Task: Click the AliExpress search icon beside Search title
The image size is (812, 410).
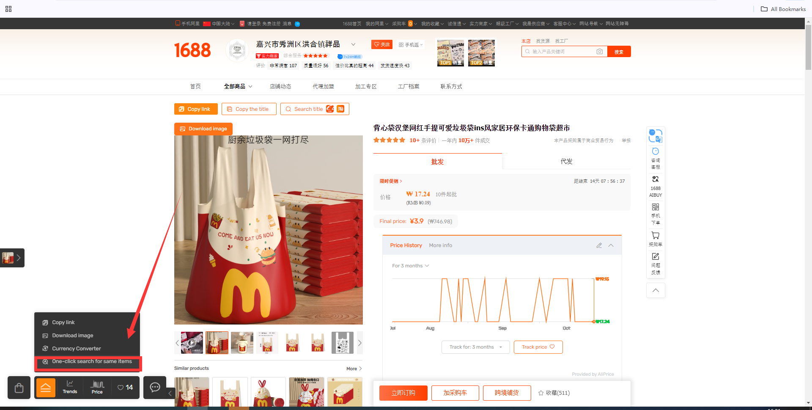Action: (x=330, y=109)
